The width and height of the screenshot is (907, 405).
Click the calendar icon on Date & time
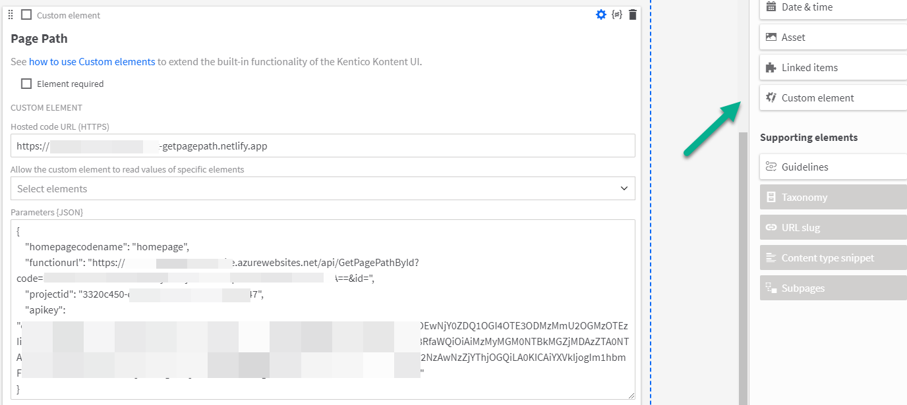[x=770, y=7]
